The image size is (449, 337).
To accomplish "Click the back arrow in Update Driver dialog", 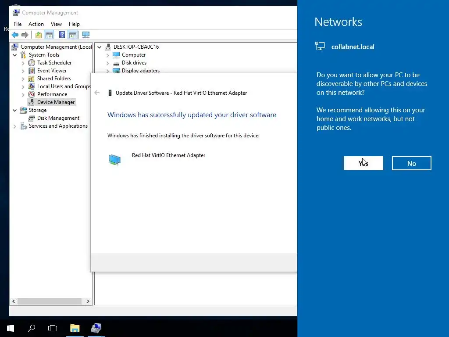I will coord(97,93).
